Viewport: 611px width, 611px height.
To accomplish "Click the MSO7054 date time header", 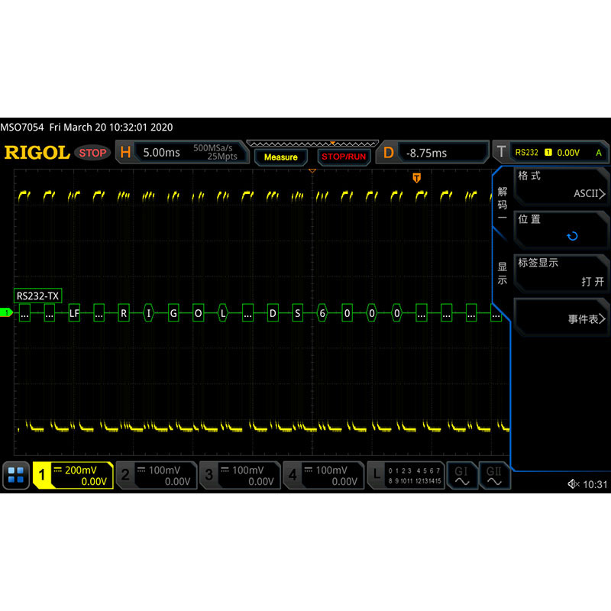I will pyautogui.click(x=86, y=127).
